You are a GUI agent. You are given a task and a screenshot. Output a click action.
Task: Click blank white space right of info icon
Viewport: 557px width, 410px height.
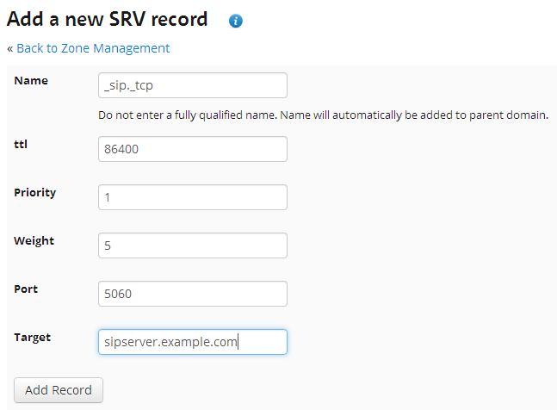click(x=391, y=21)
